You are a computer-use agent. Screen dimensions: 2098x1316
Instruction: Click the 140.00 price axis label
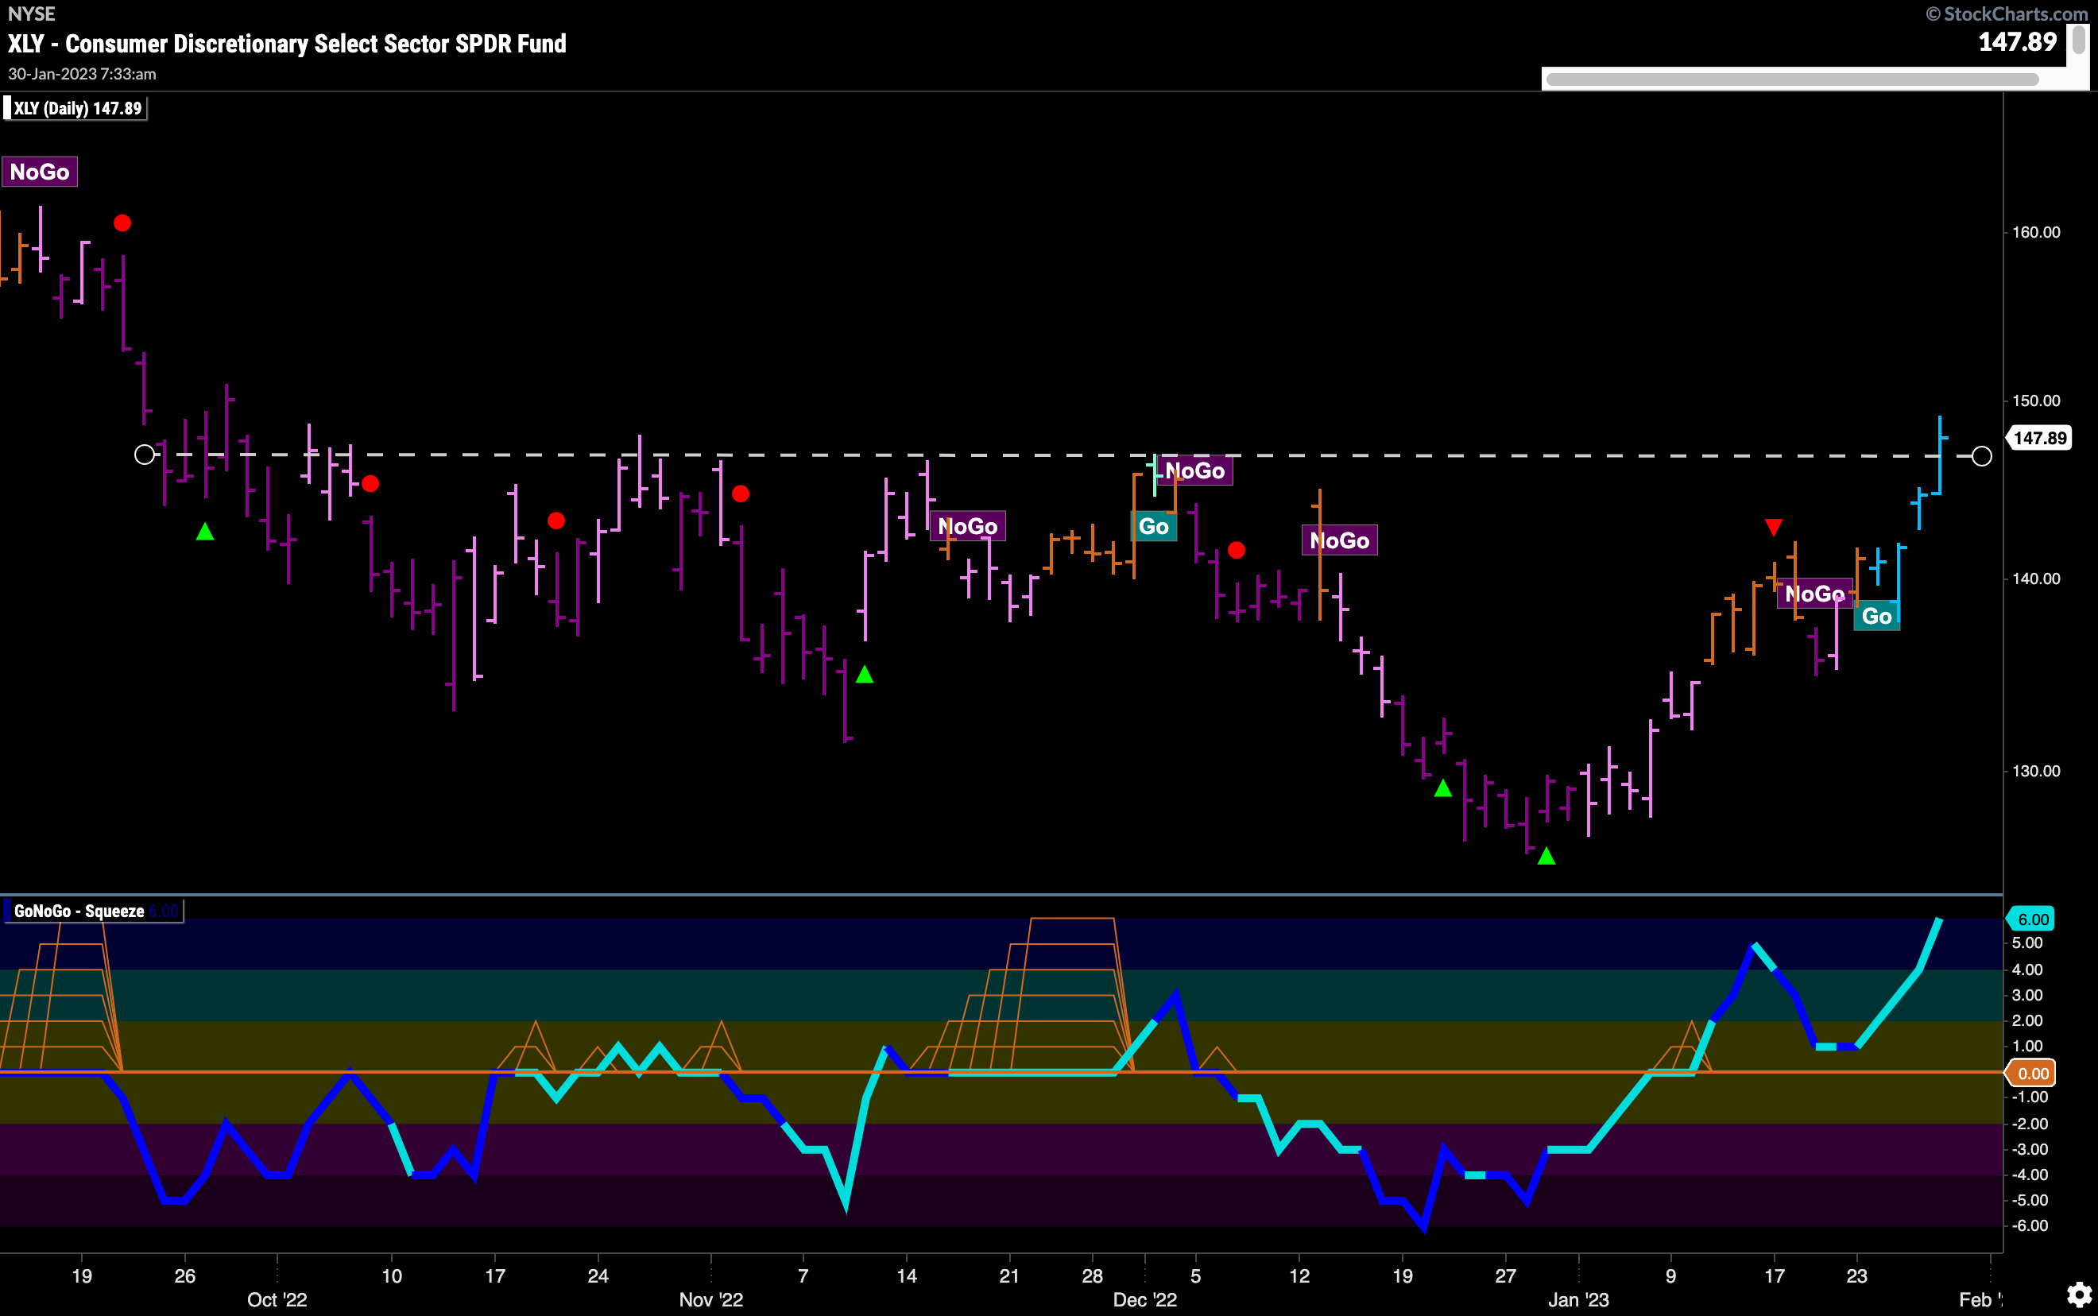point(2036,579)
